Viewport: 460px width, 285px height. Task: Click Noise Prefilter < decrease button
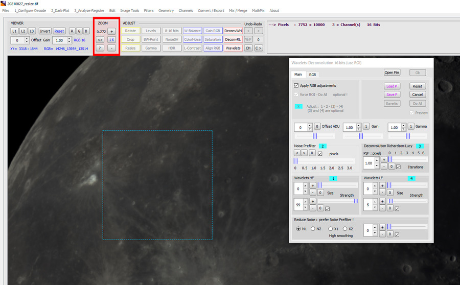tap(297, 153)
